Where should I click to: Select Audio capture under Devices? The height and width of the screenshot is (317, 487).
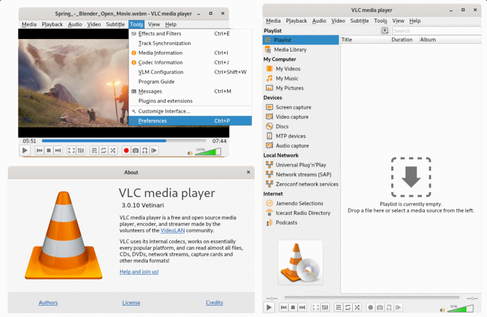301,146
